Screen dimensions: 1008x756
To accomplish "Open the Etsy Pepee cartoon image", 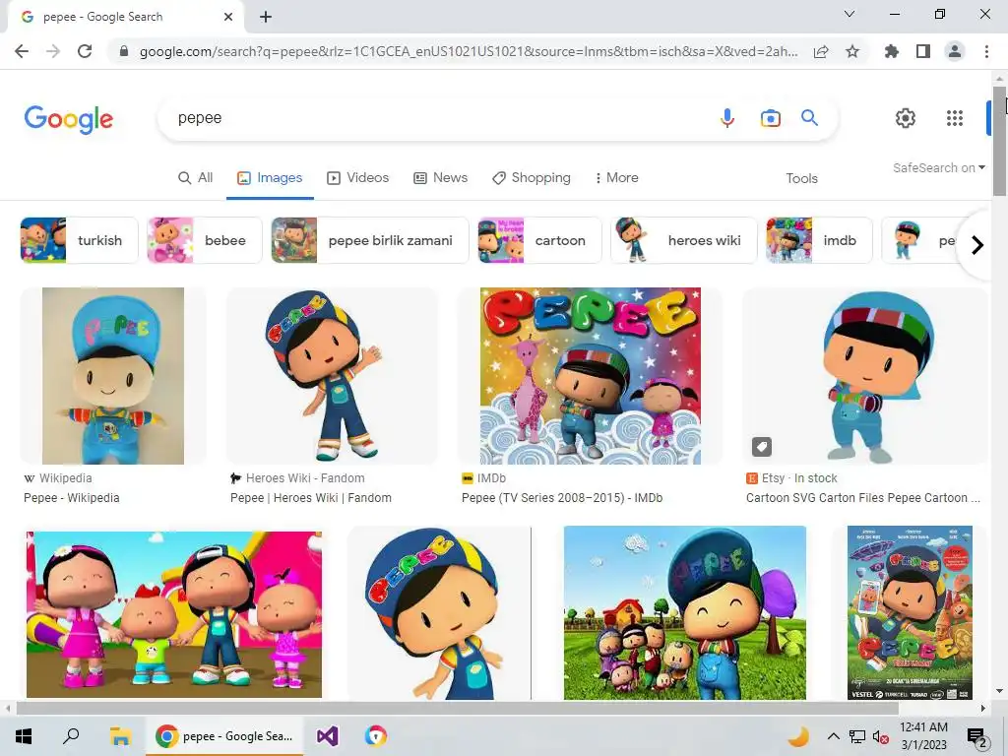I will pyautogui.click(x=864, y=376).
